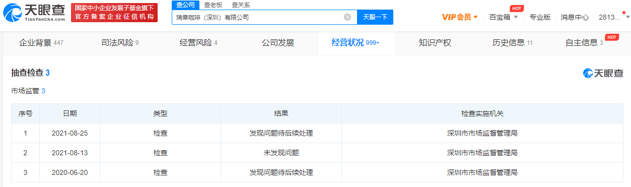Open the 消息中心 link

[575, 17]
